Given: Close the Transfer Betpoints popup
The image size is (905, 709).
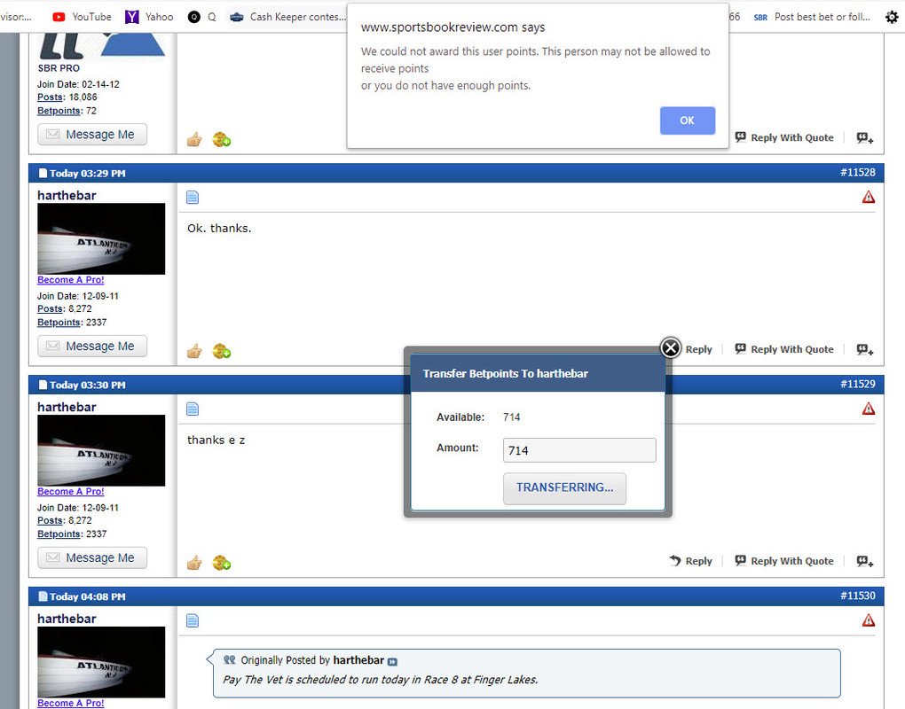Looking at the screenshot, I should (670, 347).
